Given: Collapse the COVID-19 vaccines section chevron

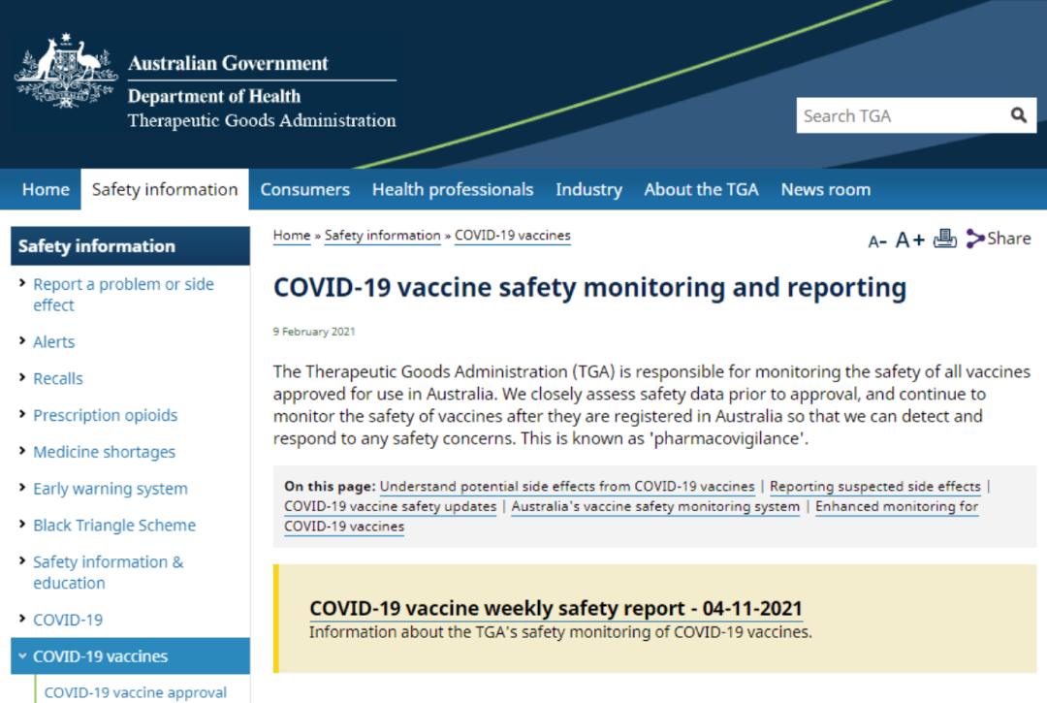Looking at the screenshot, I should 22,655.
